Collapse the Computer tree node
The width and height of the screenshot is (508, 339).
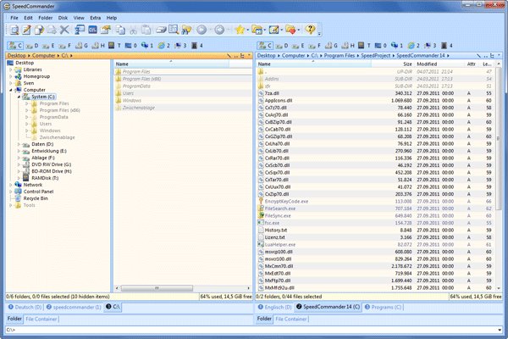point(11,90)
